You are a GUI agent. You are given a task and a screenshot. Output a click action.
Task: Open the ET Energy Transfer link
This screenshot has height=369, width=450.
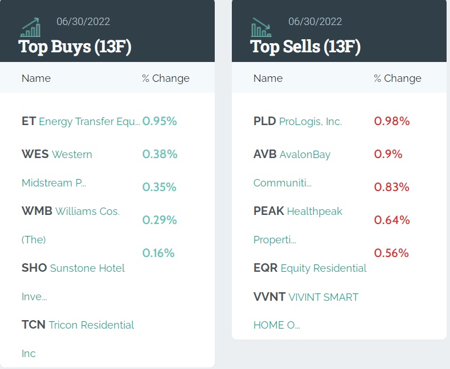[80, 121]
